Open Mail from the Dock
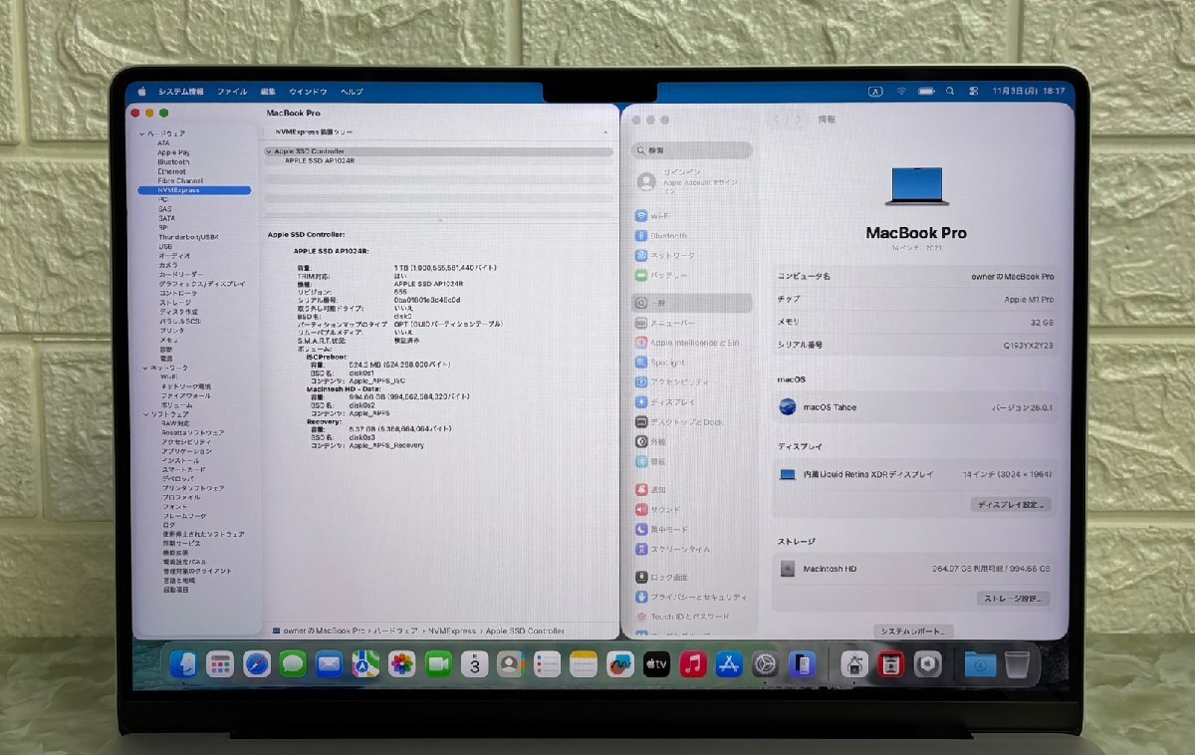Image resolution: width=1195 pixels, height=755 pixels. [330, 664]
